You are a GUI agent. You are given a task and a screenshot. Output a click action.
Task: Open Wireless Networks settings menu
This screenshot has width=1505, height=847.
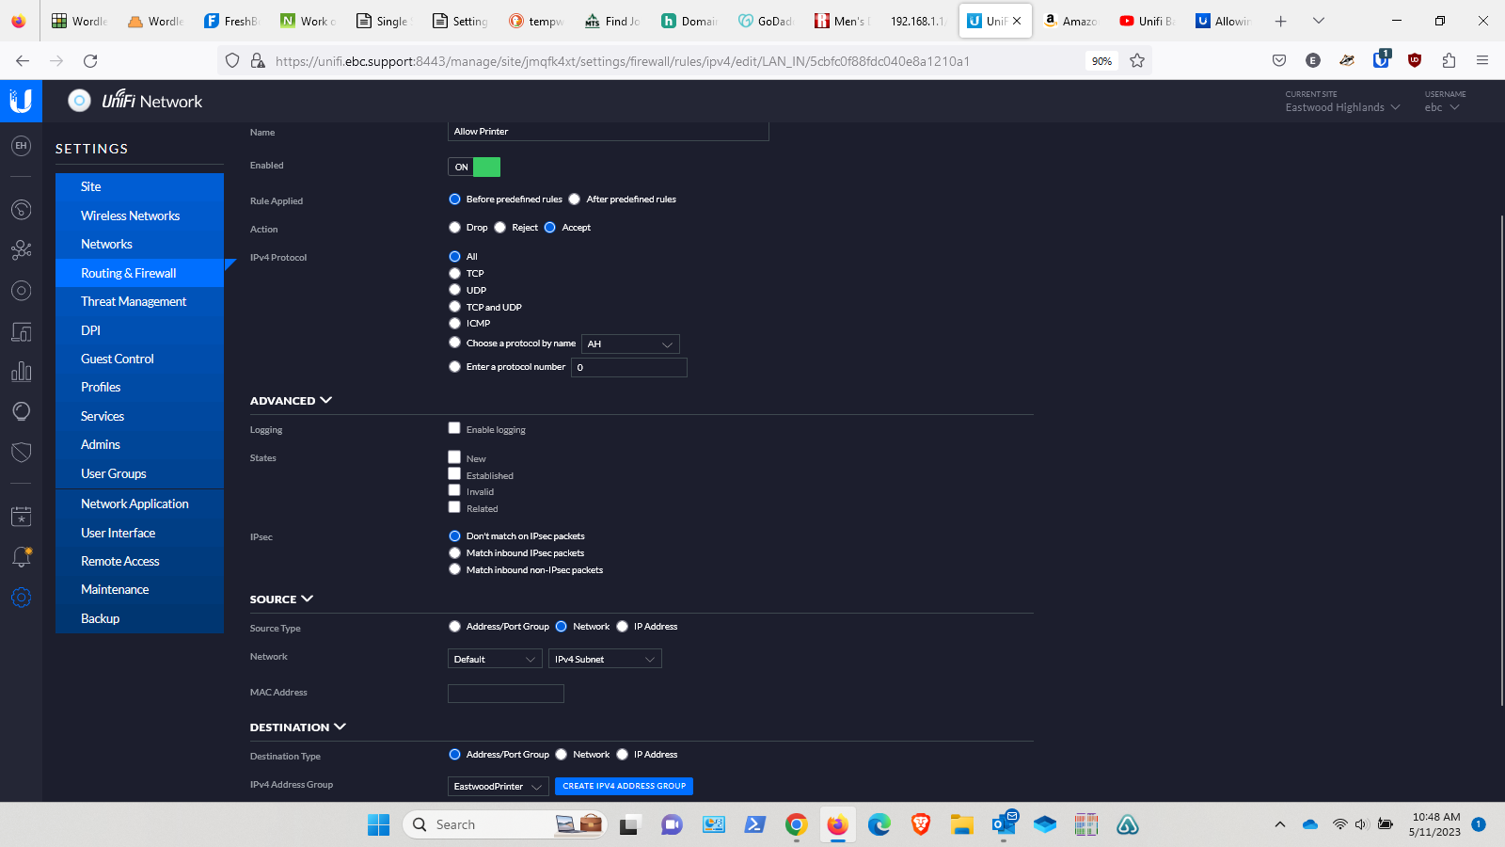[x=130, y=216]
